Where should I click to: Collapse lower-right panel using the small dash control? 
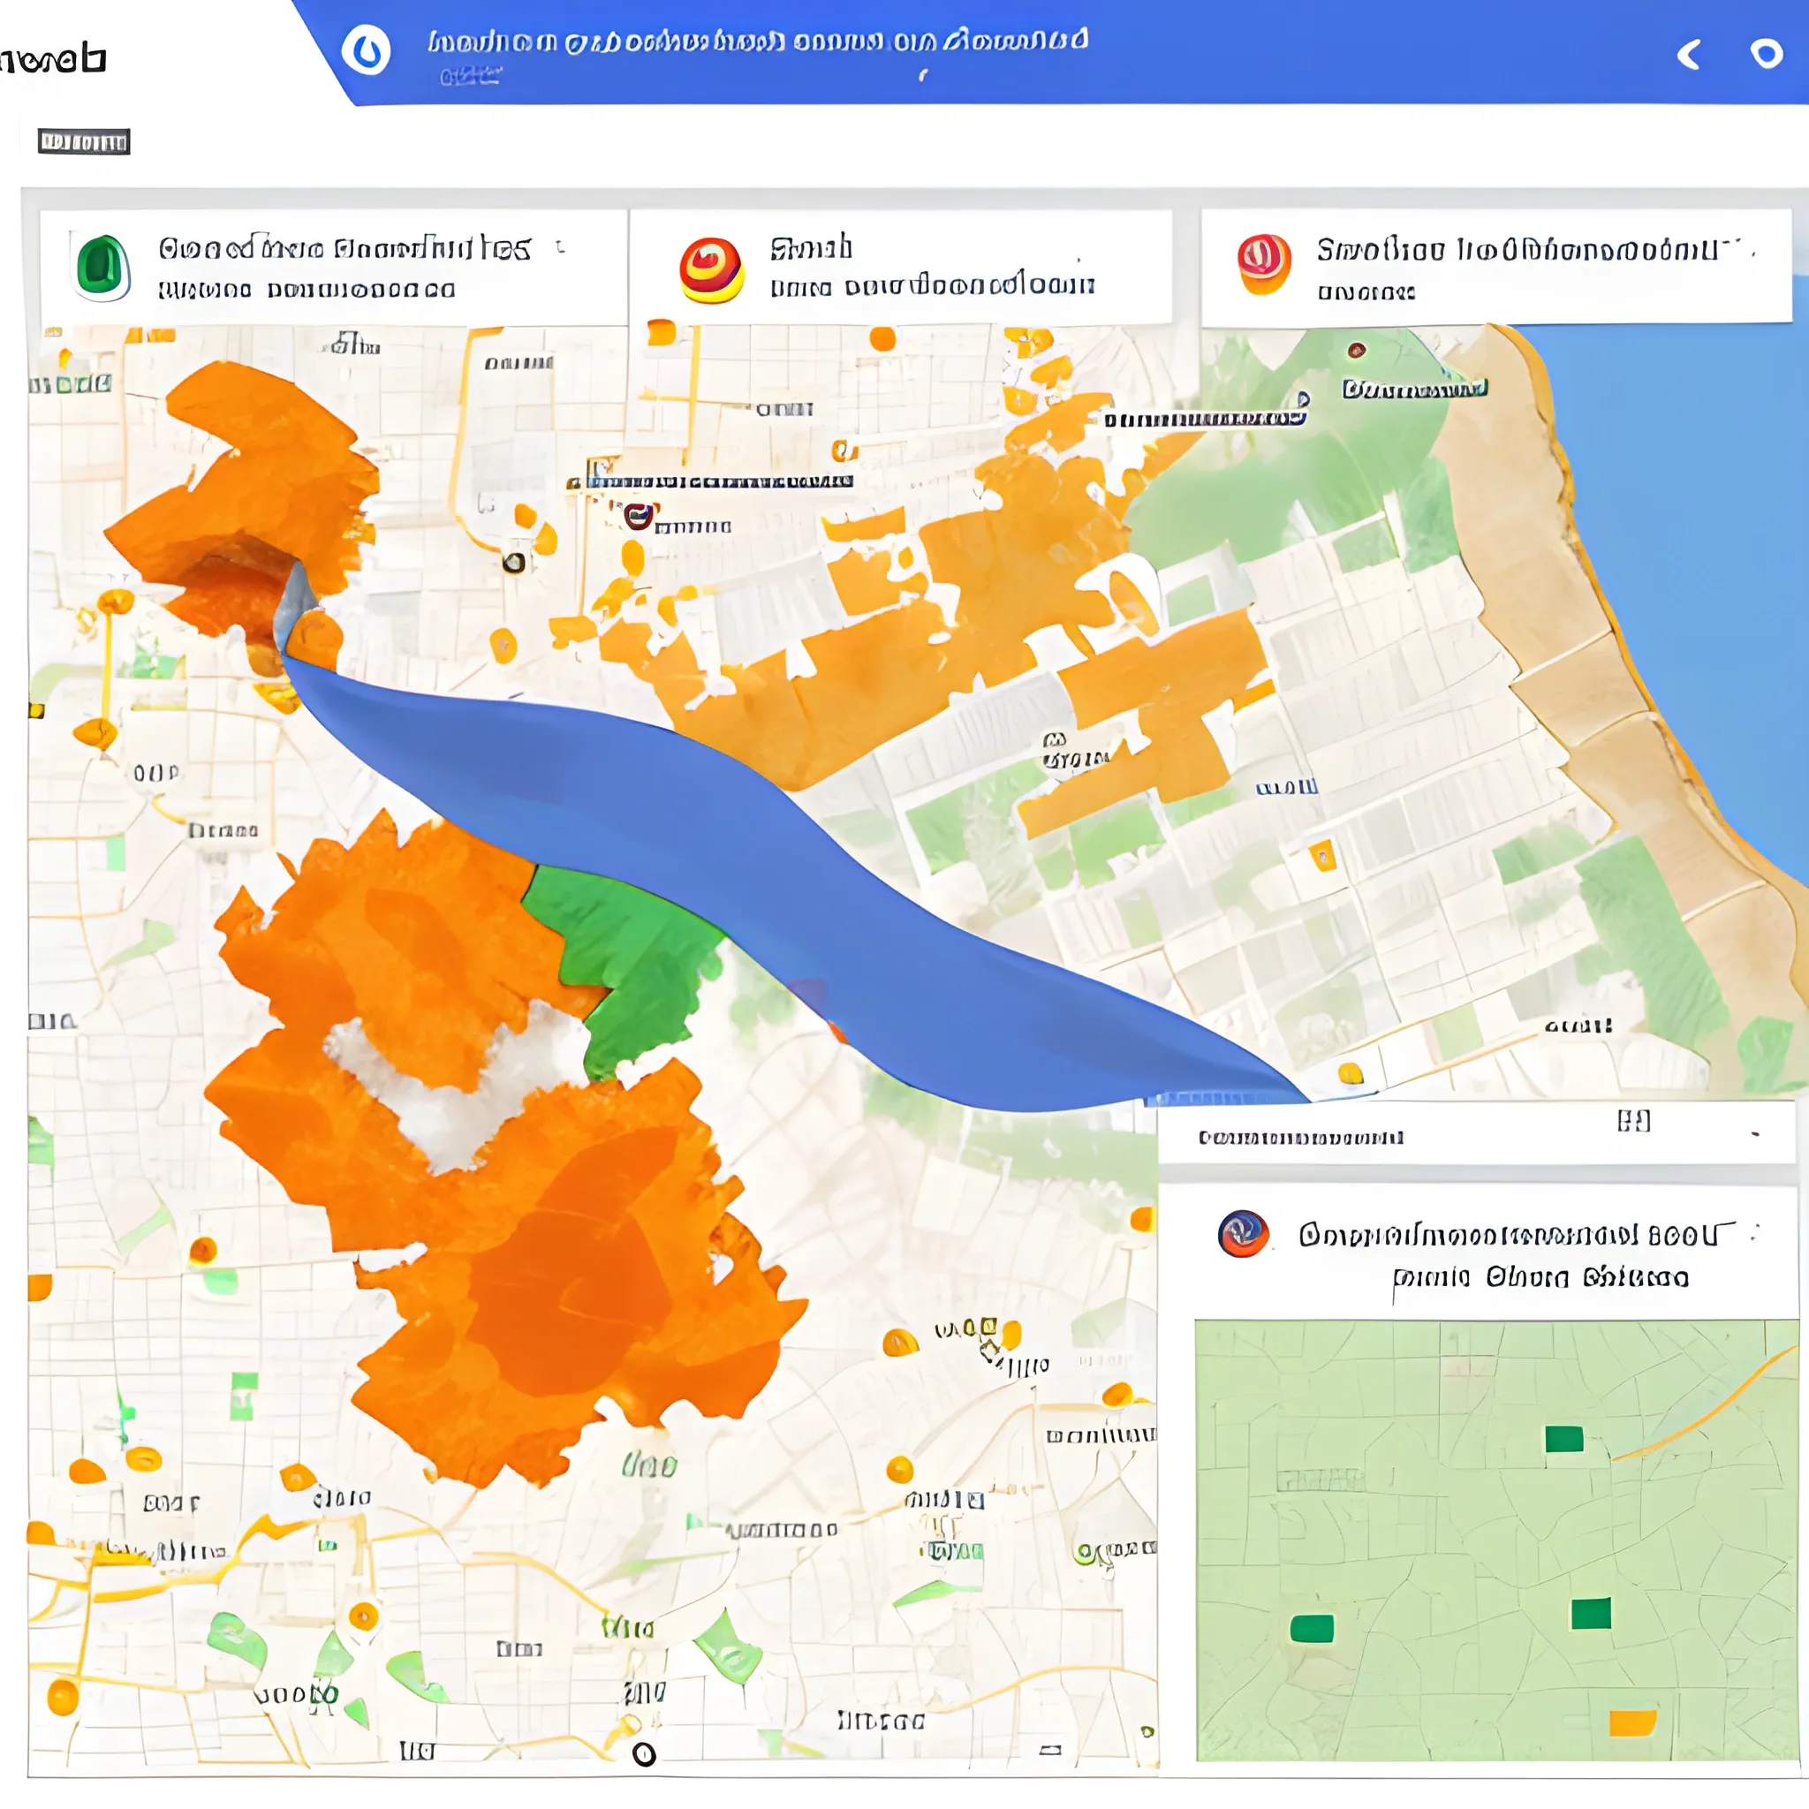1756,1134
